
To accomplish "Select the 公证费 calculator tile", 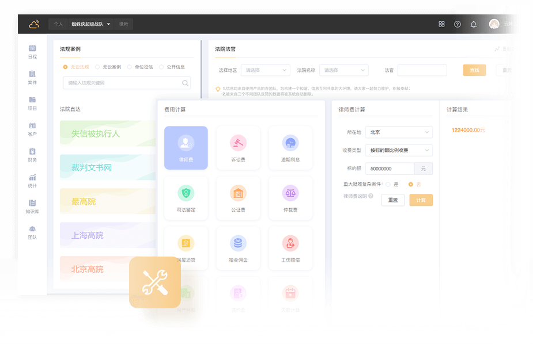I will click(238, 198).
